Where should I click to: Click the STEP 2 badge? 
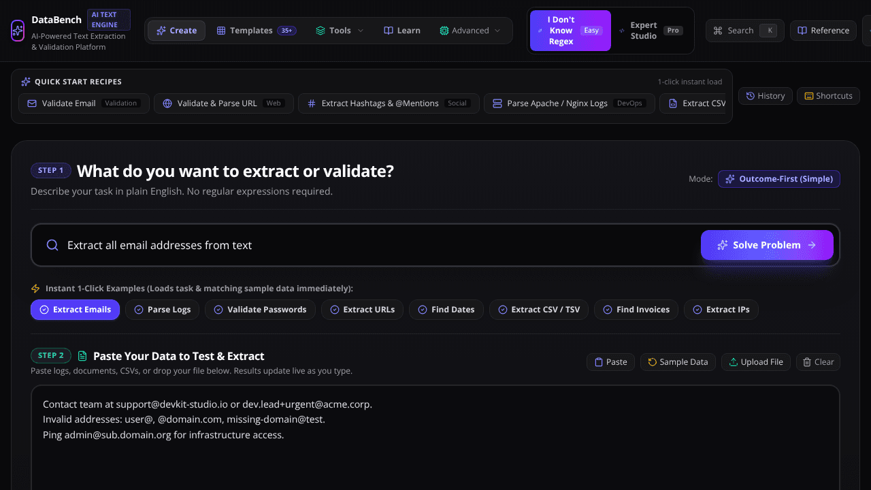pyautogui.click(x=51, y=355)
